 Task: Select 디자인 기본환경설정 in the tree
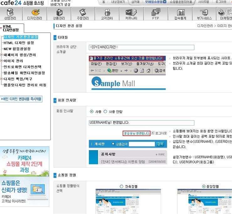click(21, 37)
